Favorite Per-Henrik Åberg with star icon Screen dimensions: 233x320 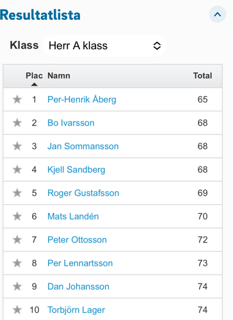click(17, 99)
